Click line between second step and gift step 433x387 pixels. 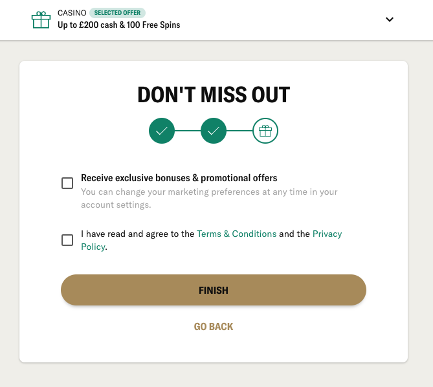click(x=239, y=131)
